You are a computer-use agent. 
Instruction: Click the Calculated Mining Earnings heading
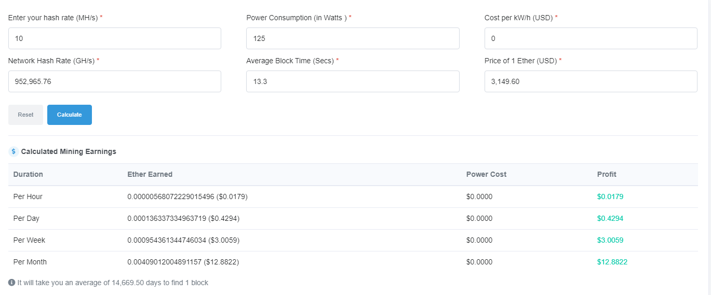[69, 151]
